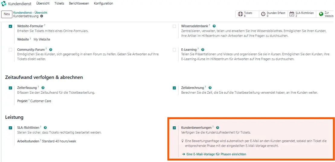Click the SLA-Richtlinien calendar icon
This screenshot has height=162, width=335.
[x=292, y=14]
